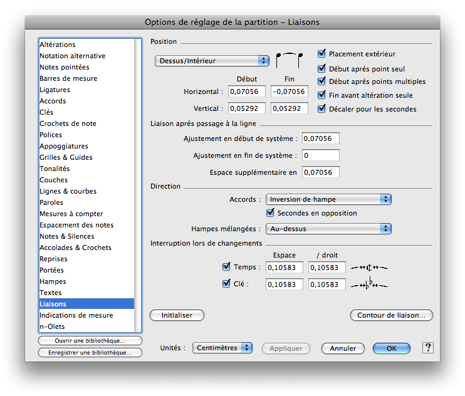Click the key change break diagram icon
Image resolution: width=465 pixels, height=396 pixels.
click(369, 284)
